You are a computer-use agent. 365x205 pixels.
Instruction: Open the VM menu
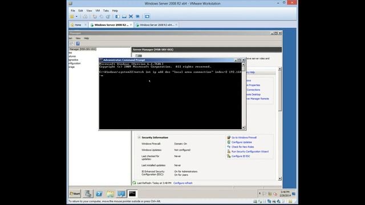[98, 11]
